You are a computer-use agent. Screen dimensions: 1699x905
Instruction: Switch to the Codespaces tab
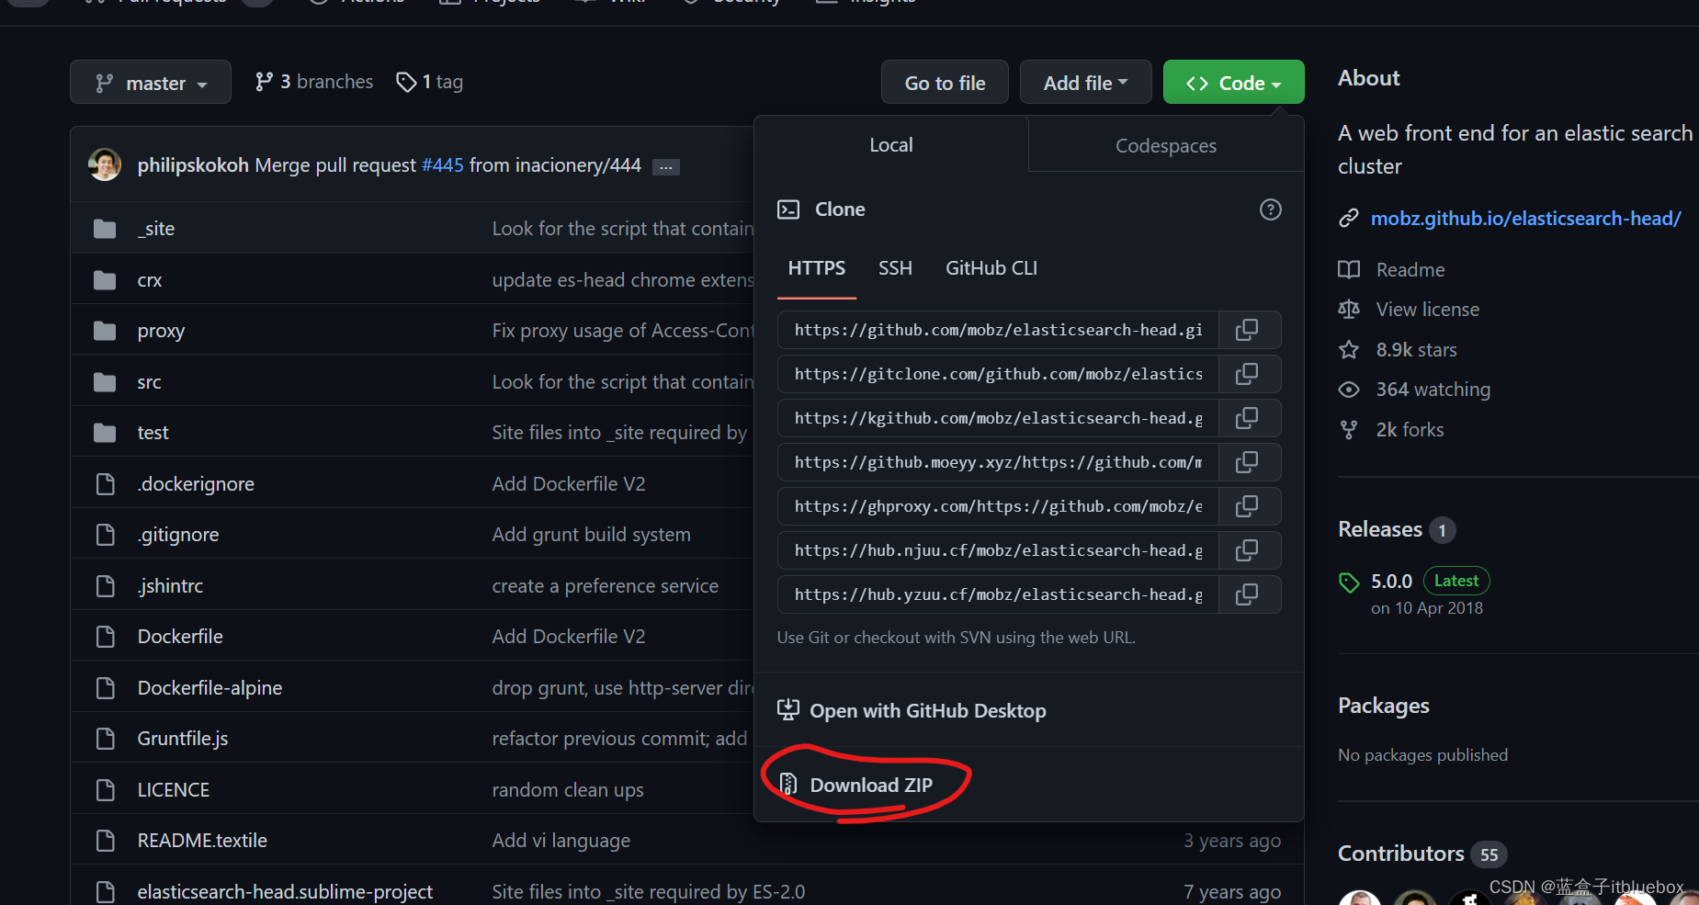(1166, 146)
